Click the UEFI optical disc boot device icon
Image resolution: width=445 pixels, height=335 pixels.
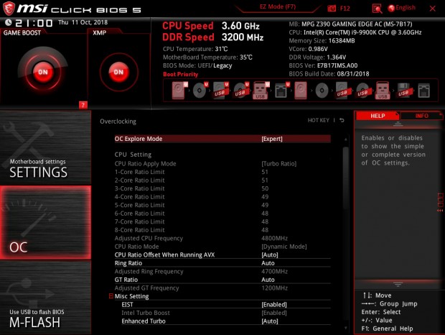point(200,91)
